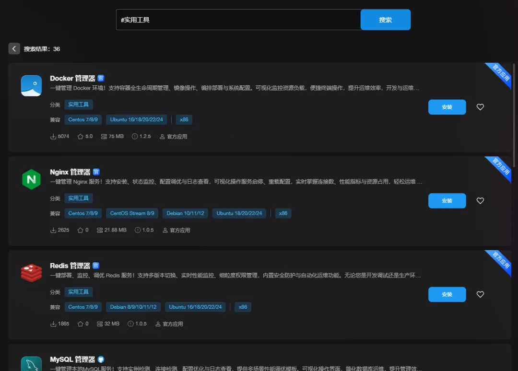Screen dimensions: 518x371
Task: Click the version icon on Nginx card
Action: (138, 230)
